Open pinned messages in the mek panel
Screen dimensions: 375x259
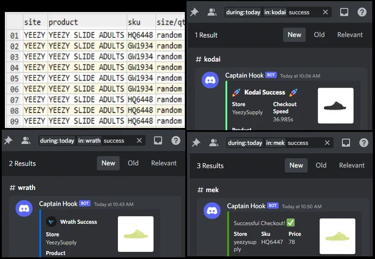(196, 143)
